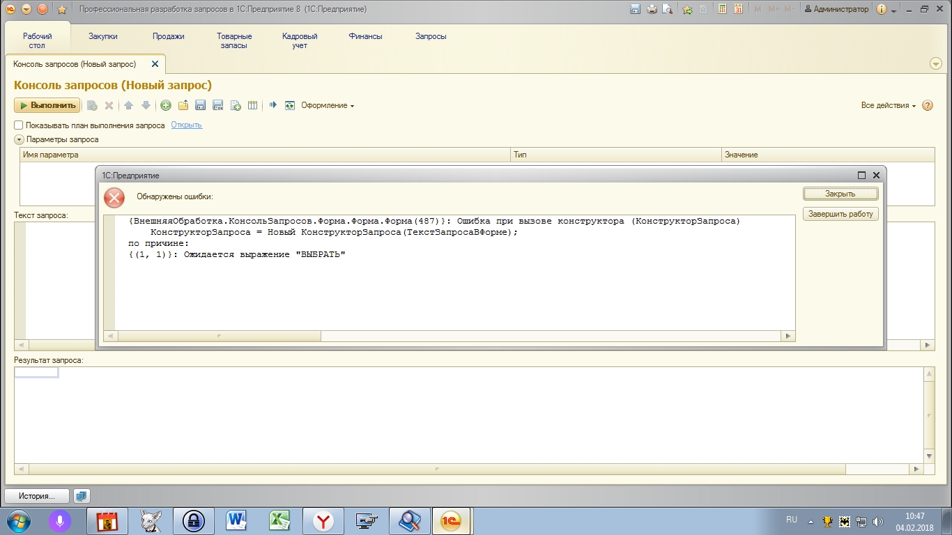The image size is (952, 535).
Task: Click horizontal scrollbar thumb in error message
Action: 220,336
